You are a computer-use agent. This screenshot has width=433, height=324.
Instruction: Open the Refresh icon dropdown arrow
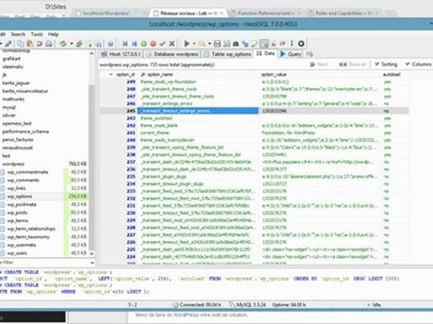[x=71, y=44]
